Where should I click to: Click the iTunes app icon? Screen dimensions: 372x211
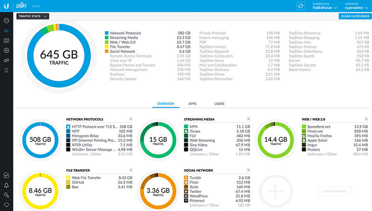tap(186, 131)
